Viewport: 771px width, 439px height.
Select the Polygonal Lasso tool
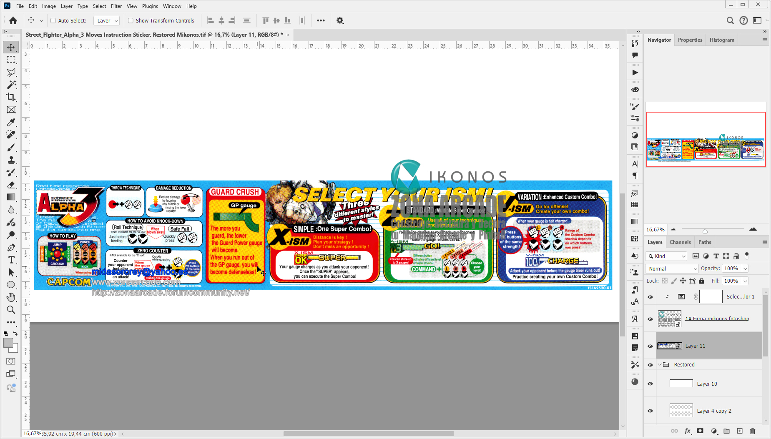pyautogui.click(x=11, y=72)
